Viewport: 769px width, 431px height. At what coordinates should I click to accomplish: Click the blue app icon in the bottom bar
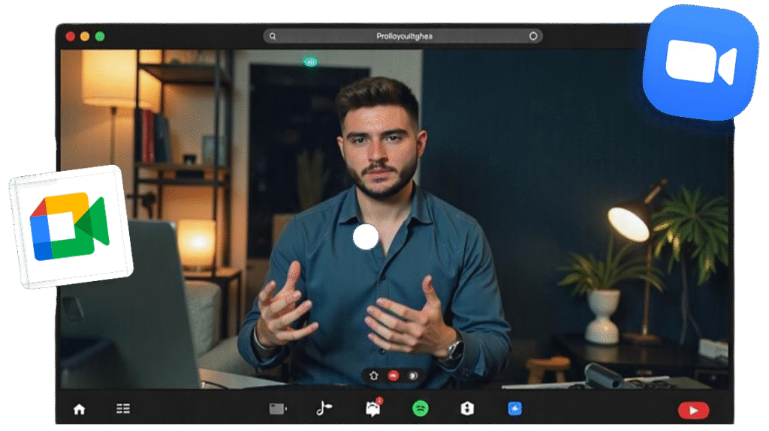click(514, 409)
